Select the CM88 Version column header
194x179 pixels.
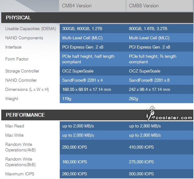160,6
